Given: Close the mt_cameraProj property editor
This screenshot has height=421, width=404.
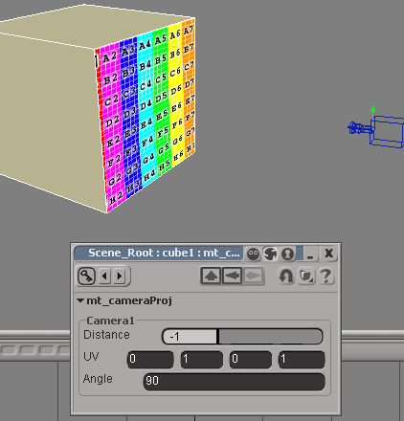Looking at the screenshot, I should [x=328, y=255].
